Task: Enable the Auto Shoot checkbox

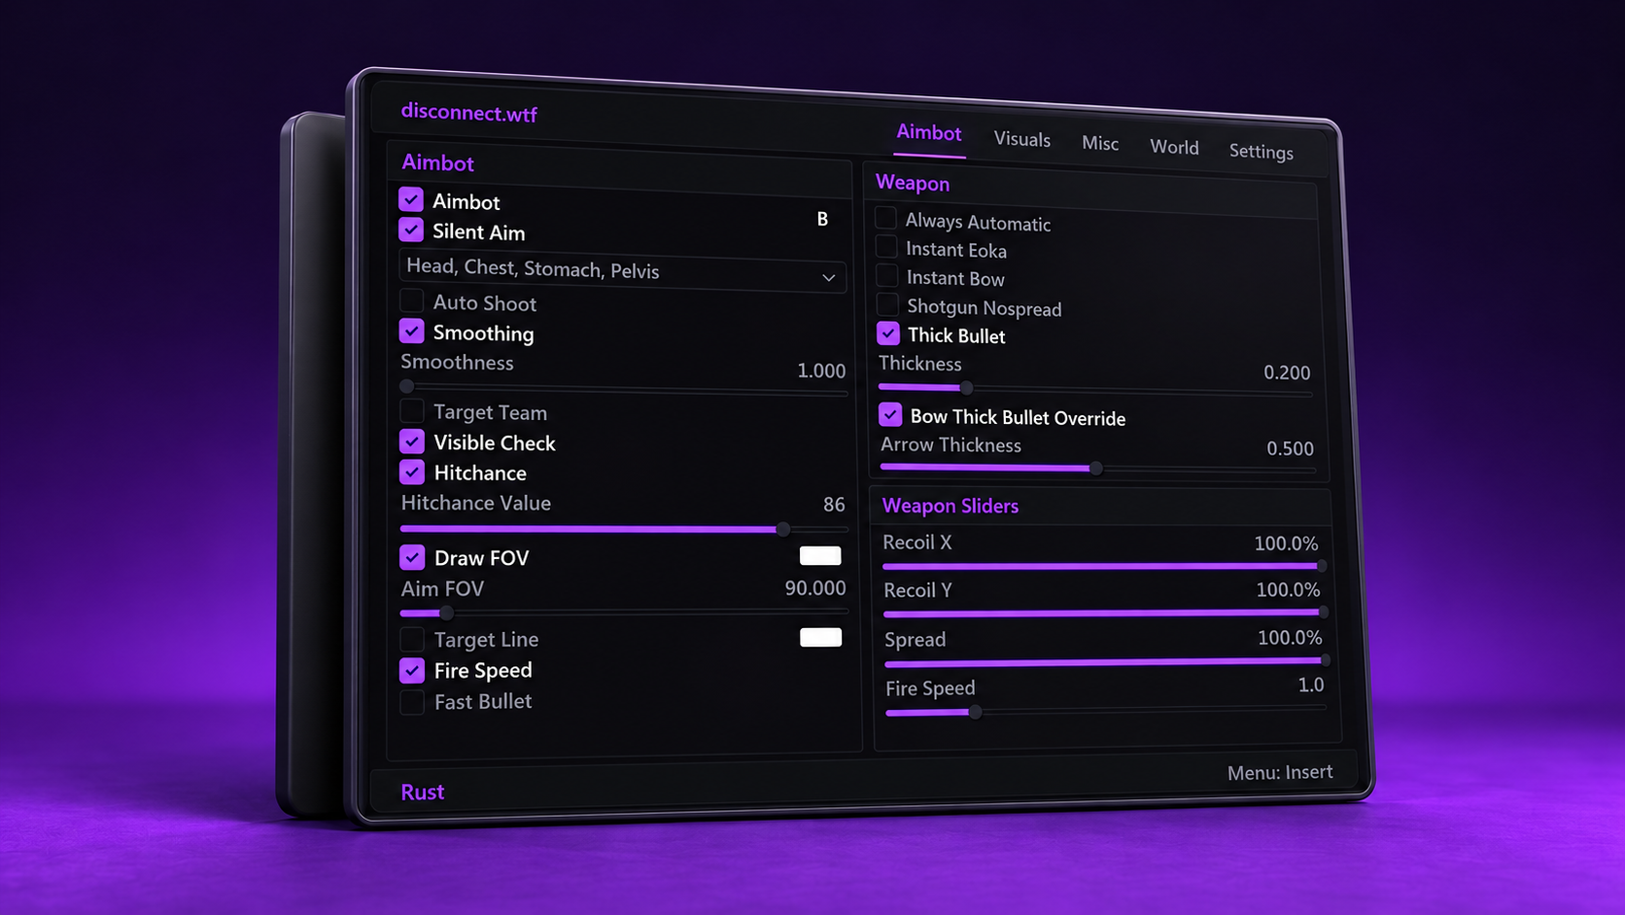Action: coord(412,300)
